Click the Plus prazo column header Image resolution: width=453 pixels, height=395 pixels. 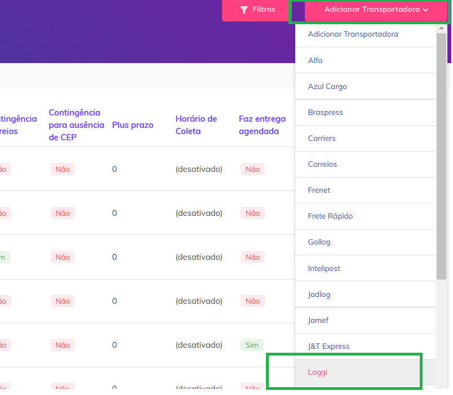pyautogui.click(x=132, y=125)
